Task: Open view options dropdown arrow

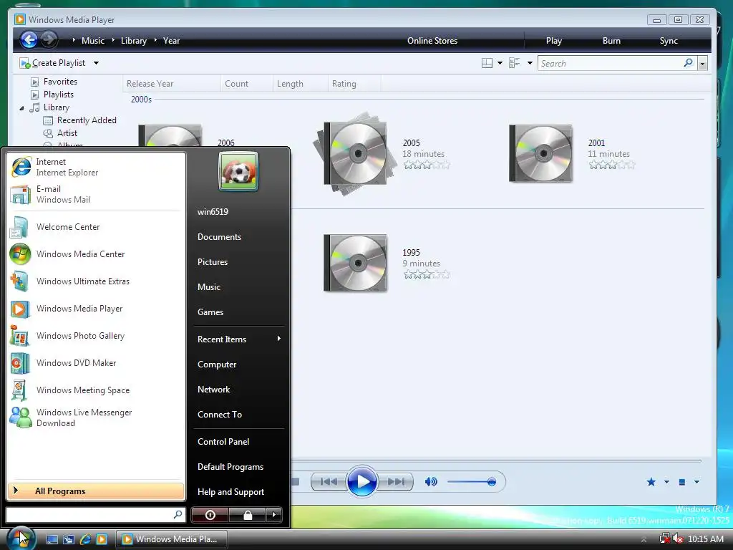Action: [530, 63]
